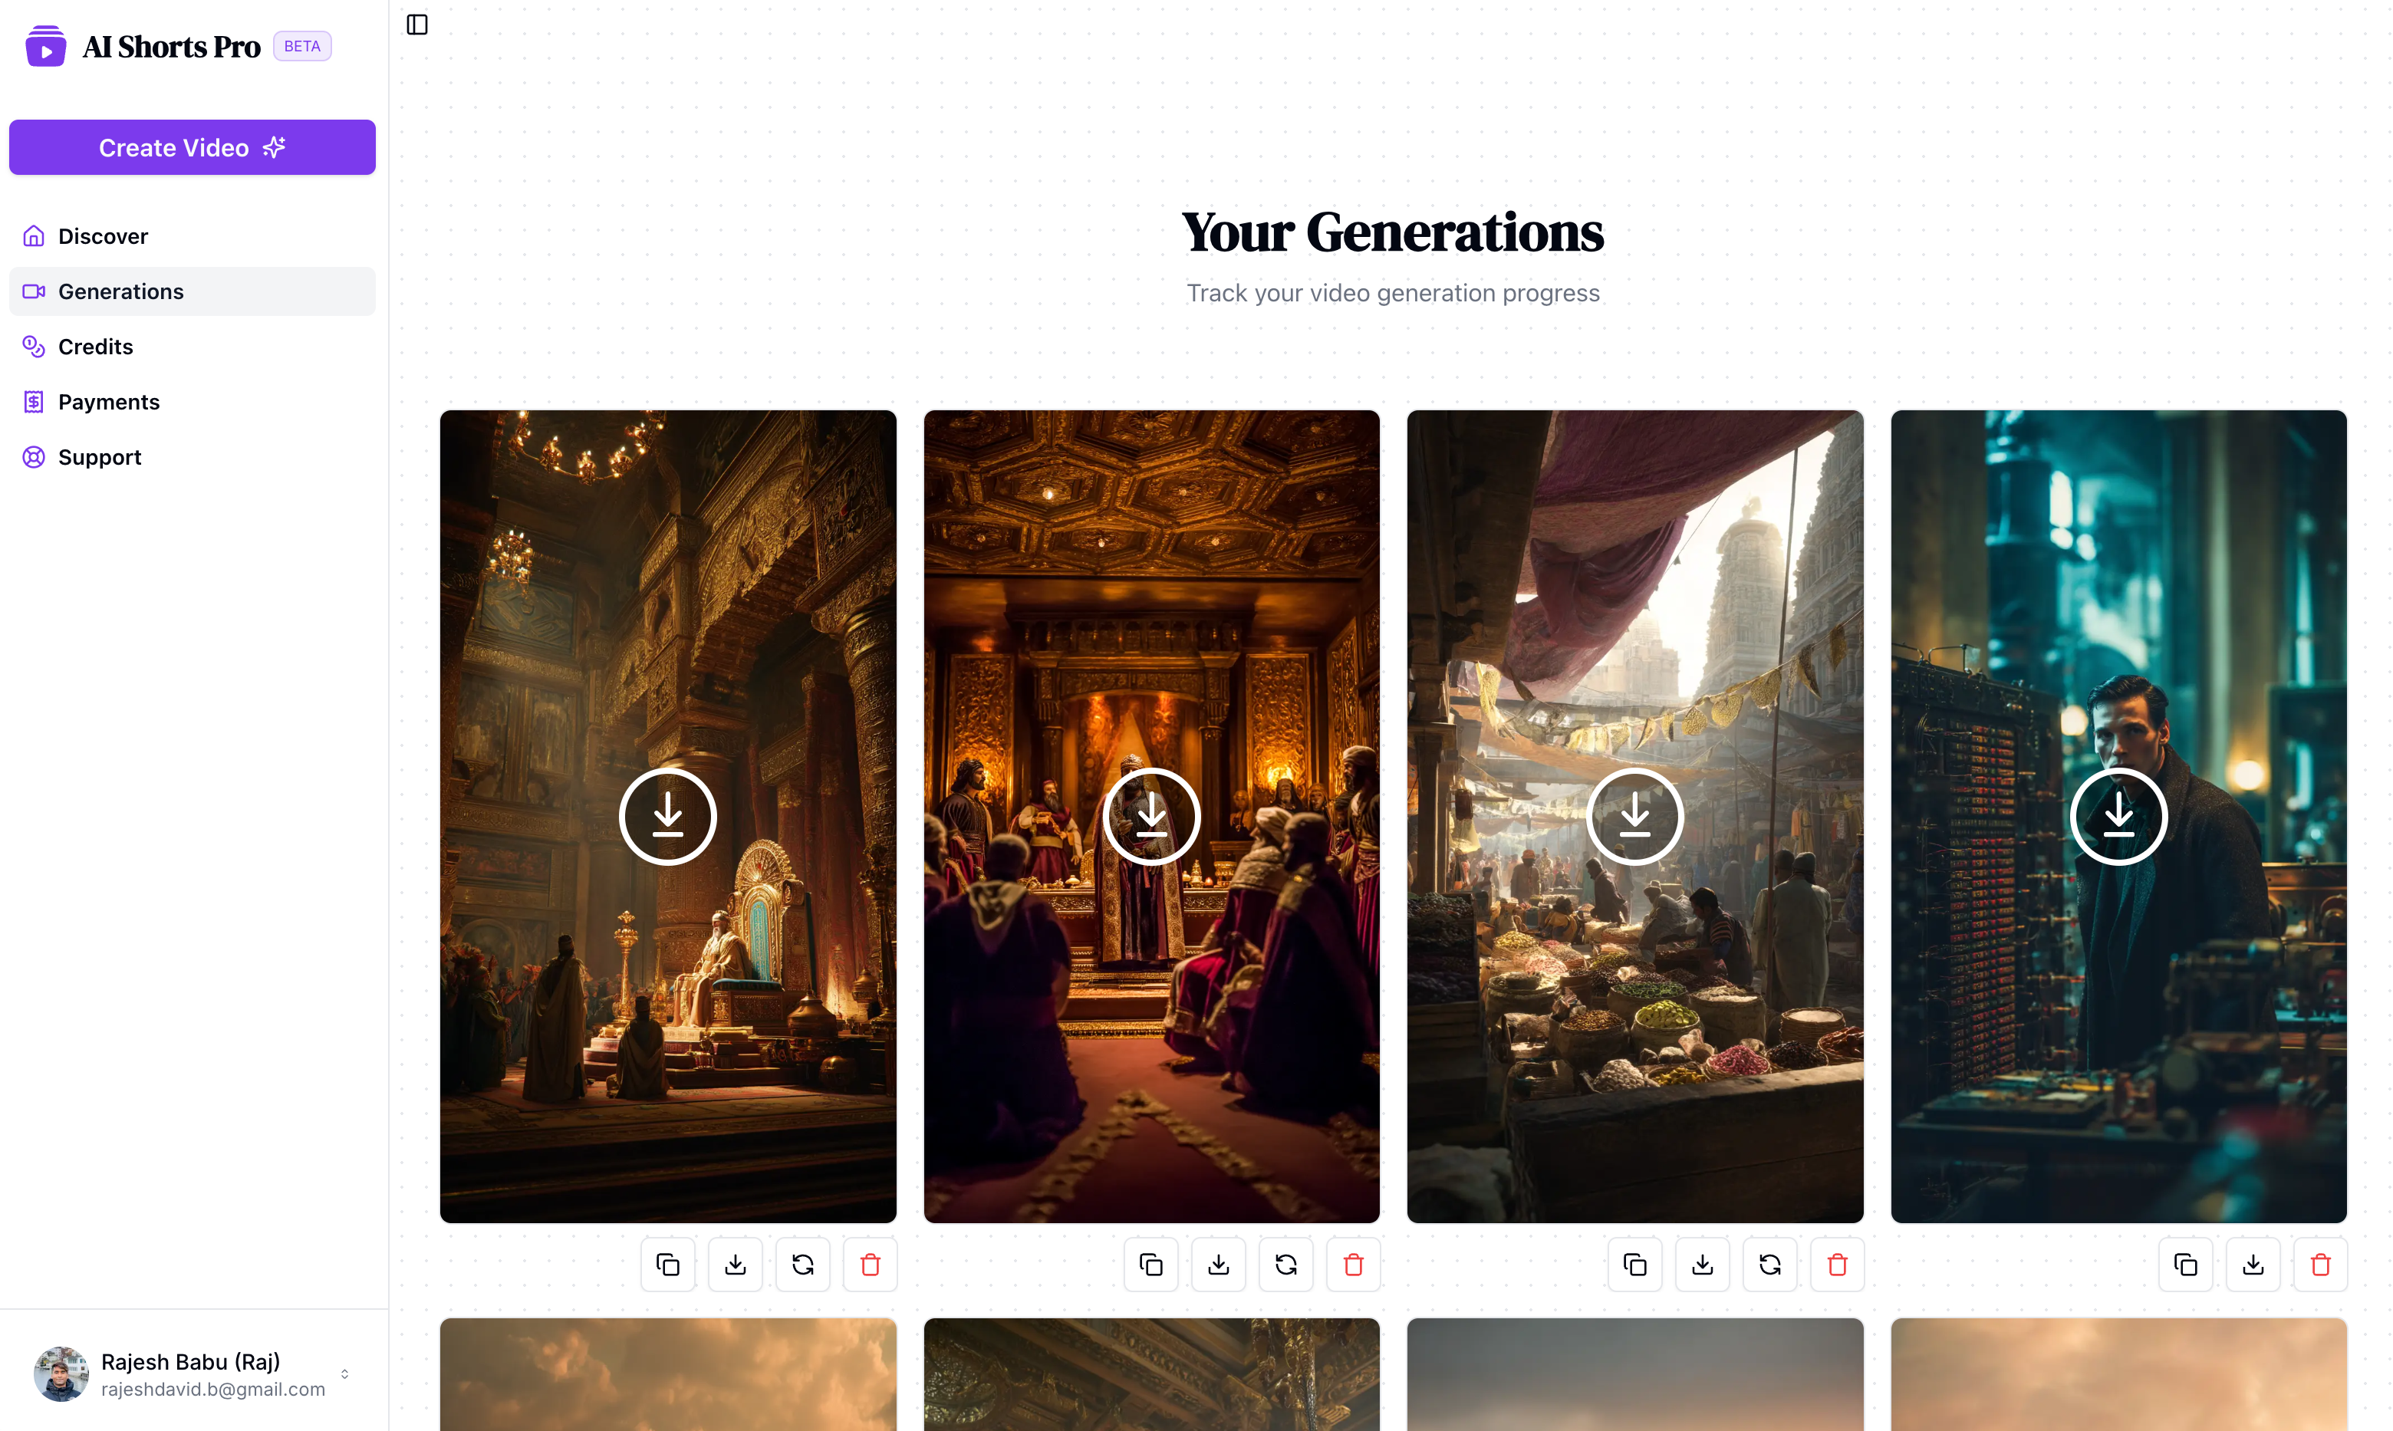Regenerate the first throne room video

[x=802, y=1264]
